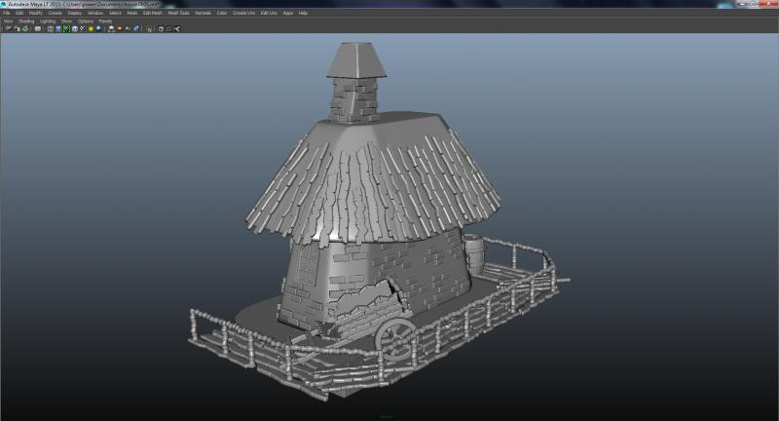Toggle the blue sphere shadows icon
The height and width of the screenshot is (421, 779).
click(x=98, y=29)
